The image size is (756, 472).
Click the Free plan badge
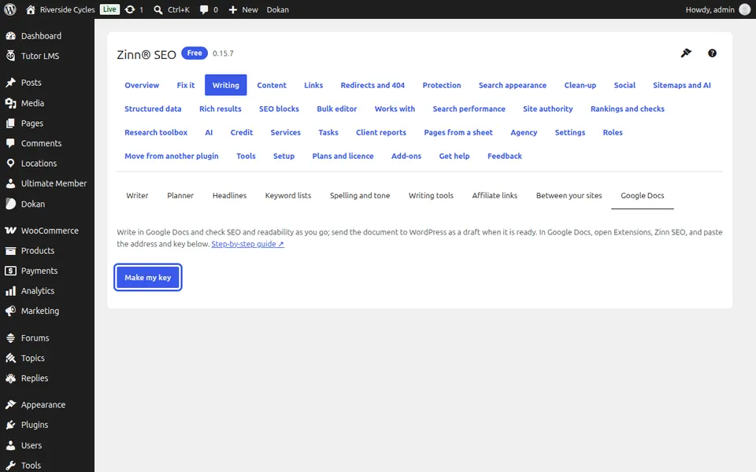pos(195,53)
